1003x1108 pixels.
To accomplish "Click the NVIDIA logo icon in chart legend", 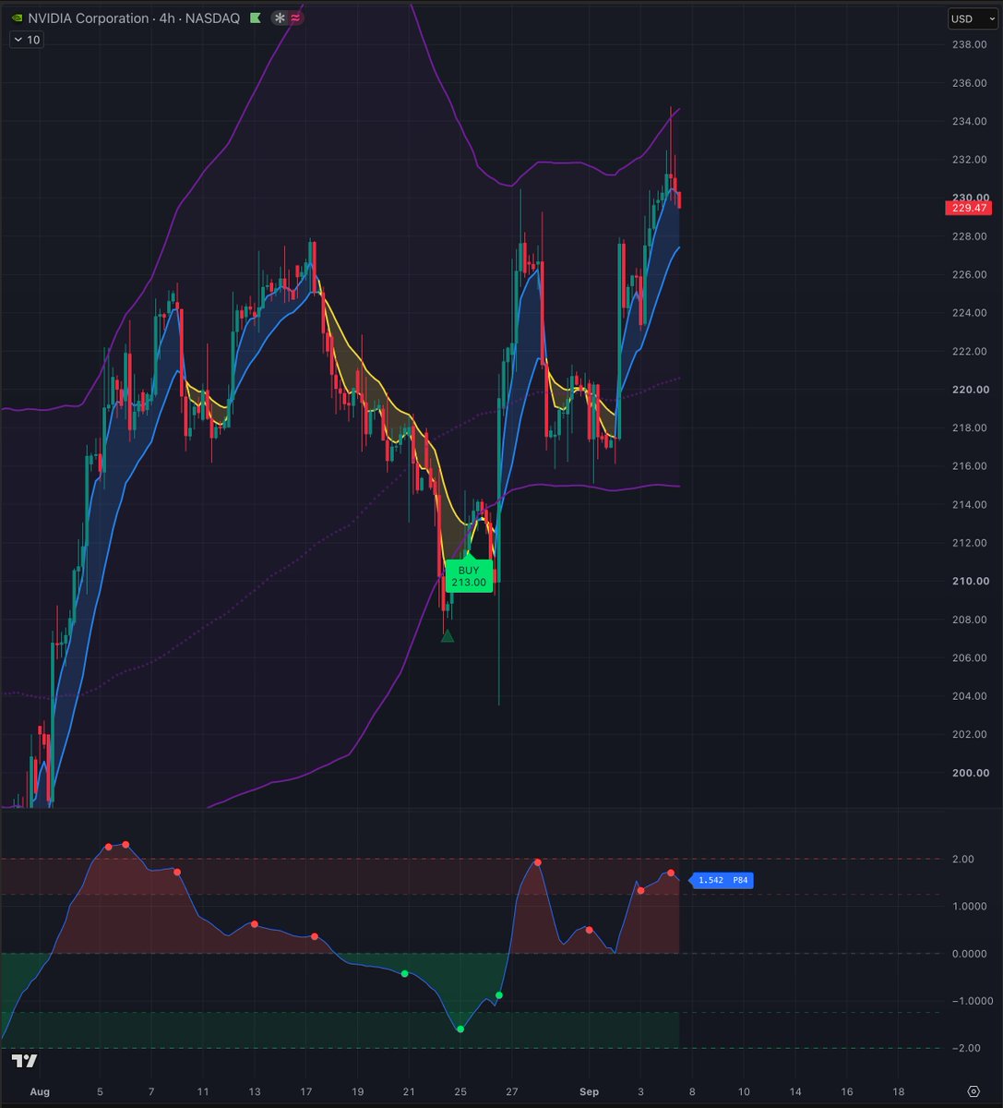I will (18, 18).
